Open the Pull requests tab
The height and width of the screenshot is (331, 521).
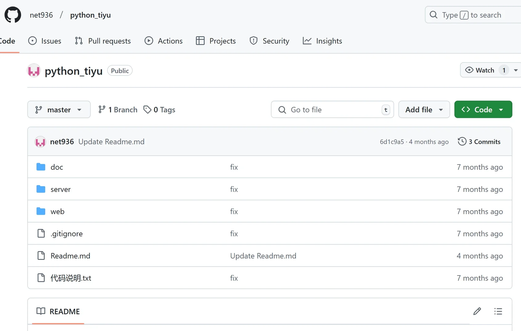[x=103, y=41]
